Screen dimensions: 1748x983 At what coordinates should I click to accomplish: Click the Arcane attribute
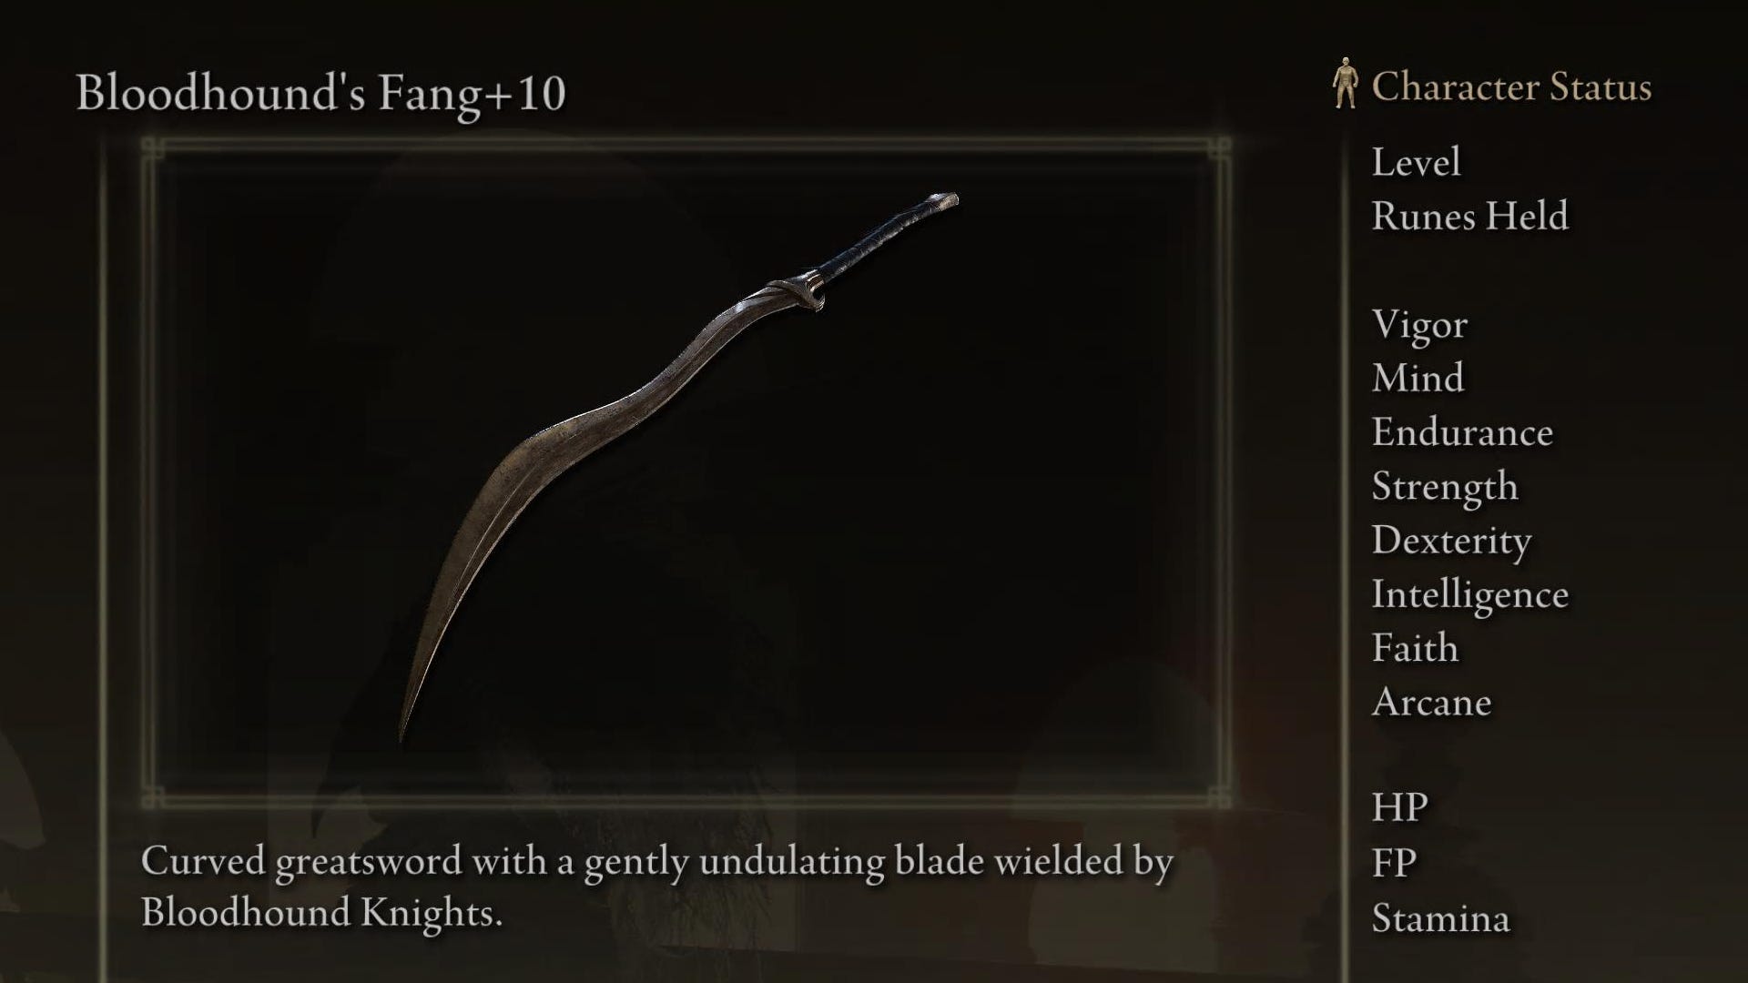pyautogui.click(x=1431, y=702)
